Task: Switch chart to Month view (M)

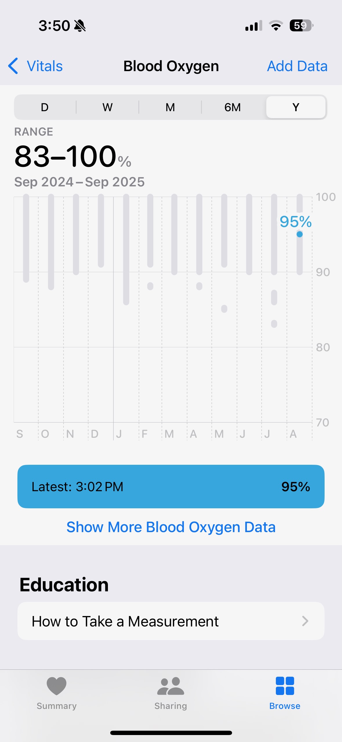Action: tap(170, 107)
